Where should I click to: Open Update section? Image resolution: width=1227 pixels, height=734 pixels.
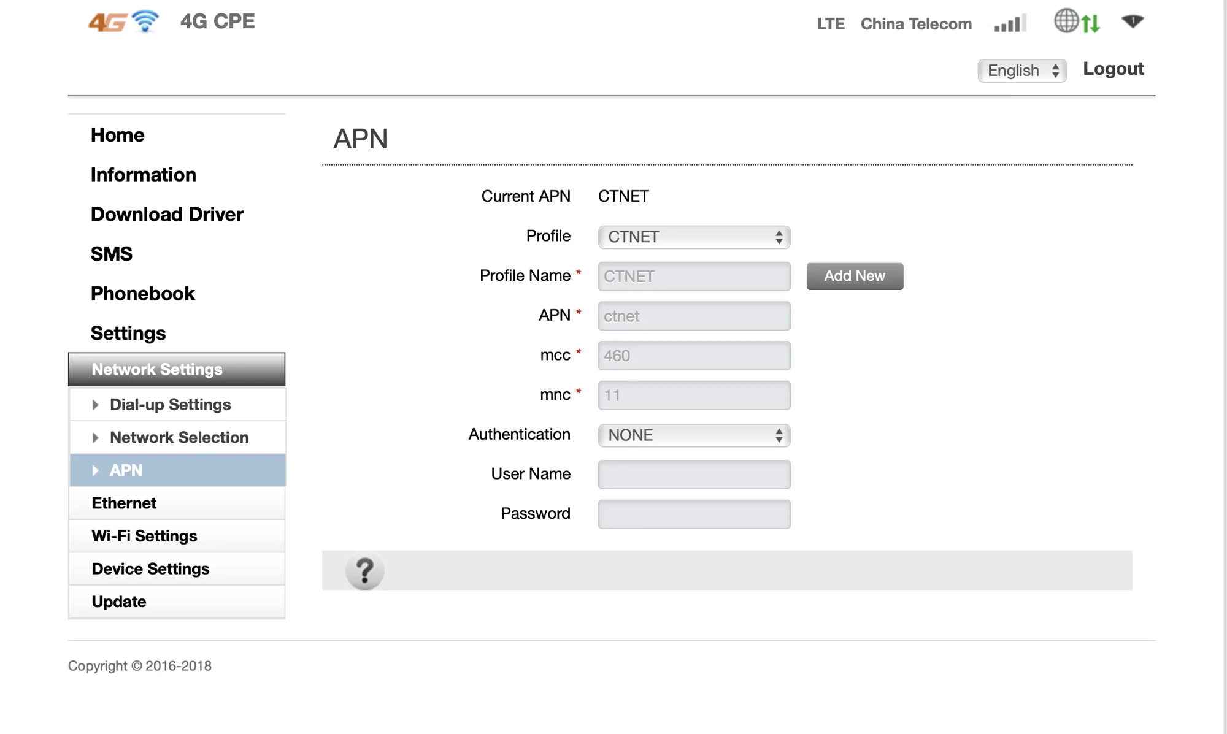click(177, 602)
